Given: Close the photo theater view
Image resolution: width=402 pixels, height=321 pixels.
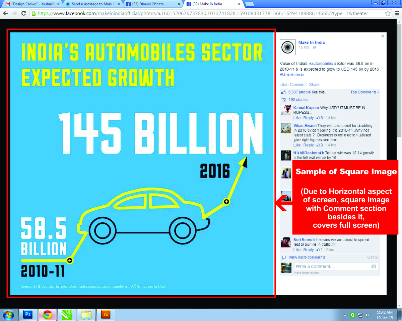Looking at the screenshot, I should coord(383,36).
